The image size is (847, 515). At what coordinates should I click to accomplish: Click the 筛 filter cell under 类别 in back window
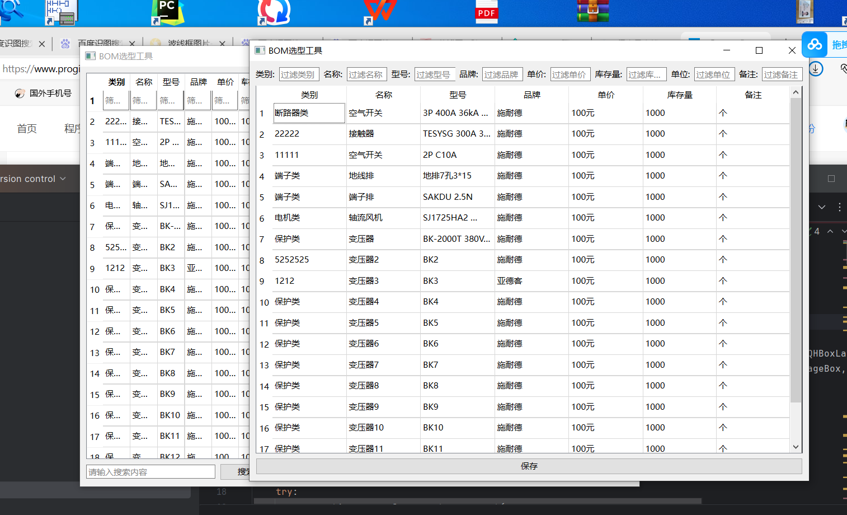[116, 101]
